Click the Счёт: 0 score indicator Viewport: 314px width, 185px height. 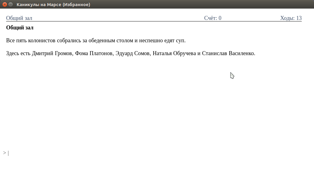coord(213,18)
